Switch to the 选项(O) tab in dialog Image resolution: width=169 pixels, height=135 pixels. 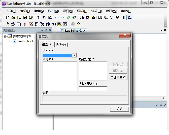61,45
